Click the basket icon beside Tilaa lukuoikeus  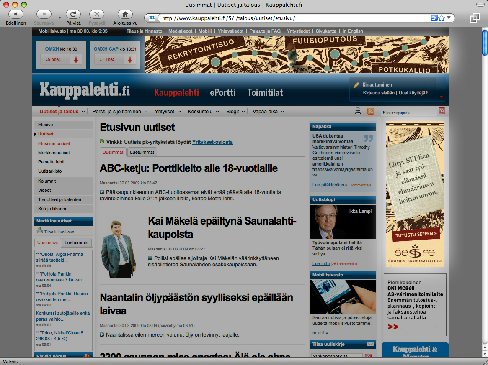(40, 230)
